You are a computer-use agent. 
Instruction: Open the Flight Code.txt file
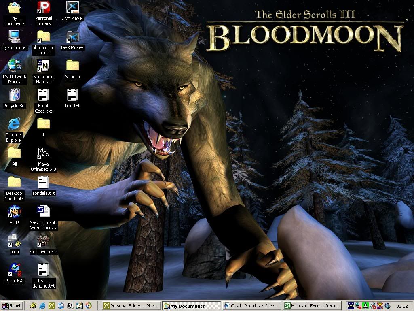(x=43, y=100)
